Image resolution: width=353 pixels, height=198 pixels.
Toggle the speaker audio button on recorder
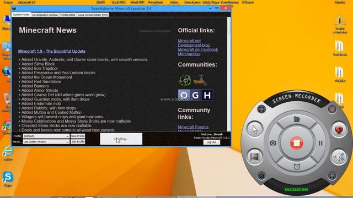pyautogui.click(x=339, y=156)
